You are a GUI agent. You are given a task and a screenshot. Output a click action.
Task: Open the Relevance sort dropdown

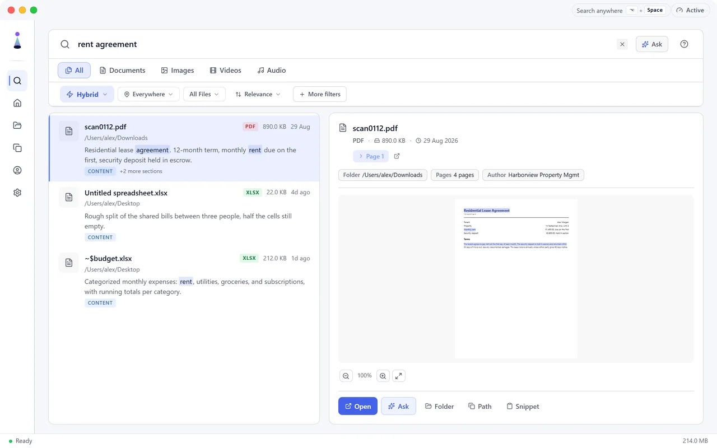[258, 94]
